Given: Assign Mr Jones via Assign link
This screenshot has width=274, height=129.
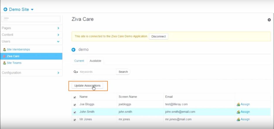Looking at the screenshot, I should (x=245, y=119).
